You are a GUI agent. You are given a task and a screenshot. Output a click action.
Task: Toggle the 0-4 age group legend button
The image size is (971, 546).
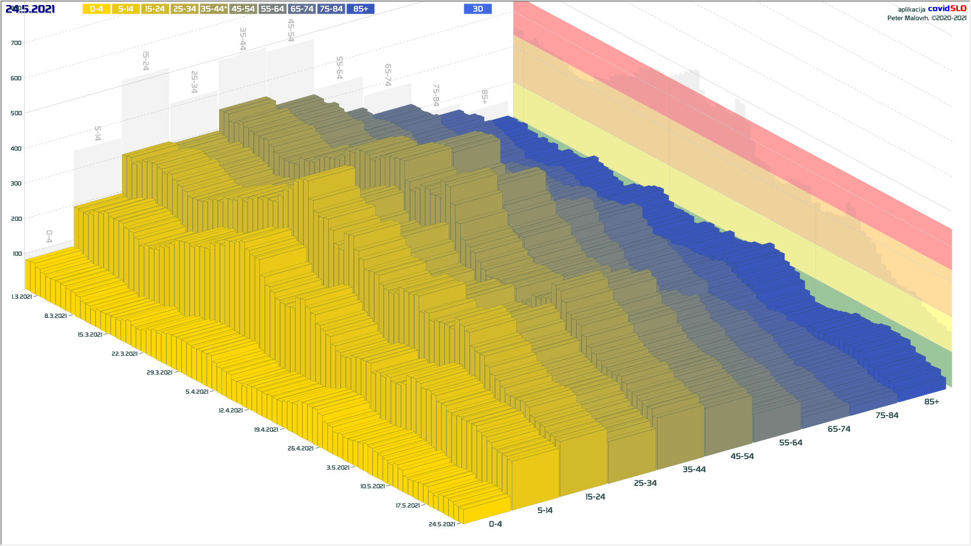96,9
